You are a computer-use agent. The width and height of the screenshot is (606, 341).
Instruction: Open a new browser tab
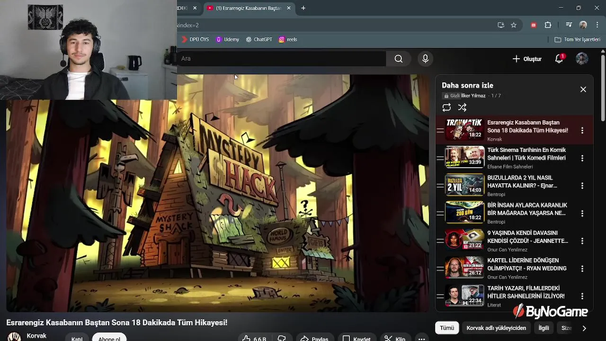(303, 8)
